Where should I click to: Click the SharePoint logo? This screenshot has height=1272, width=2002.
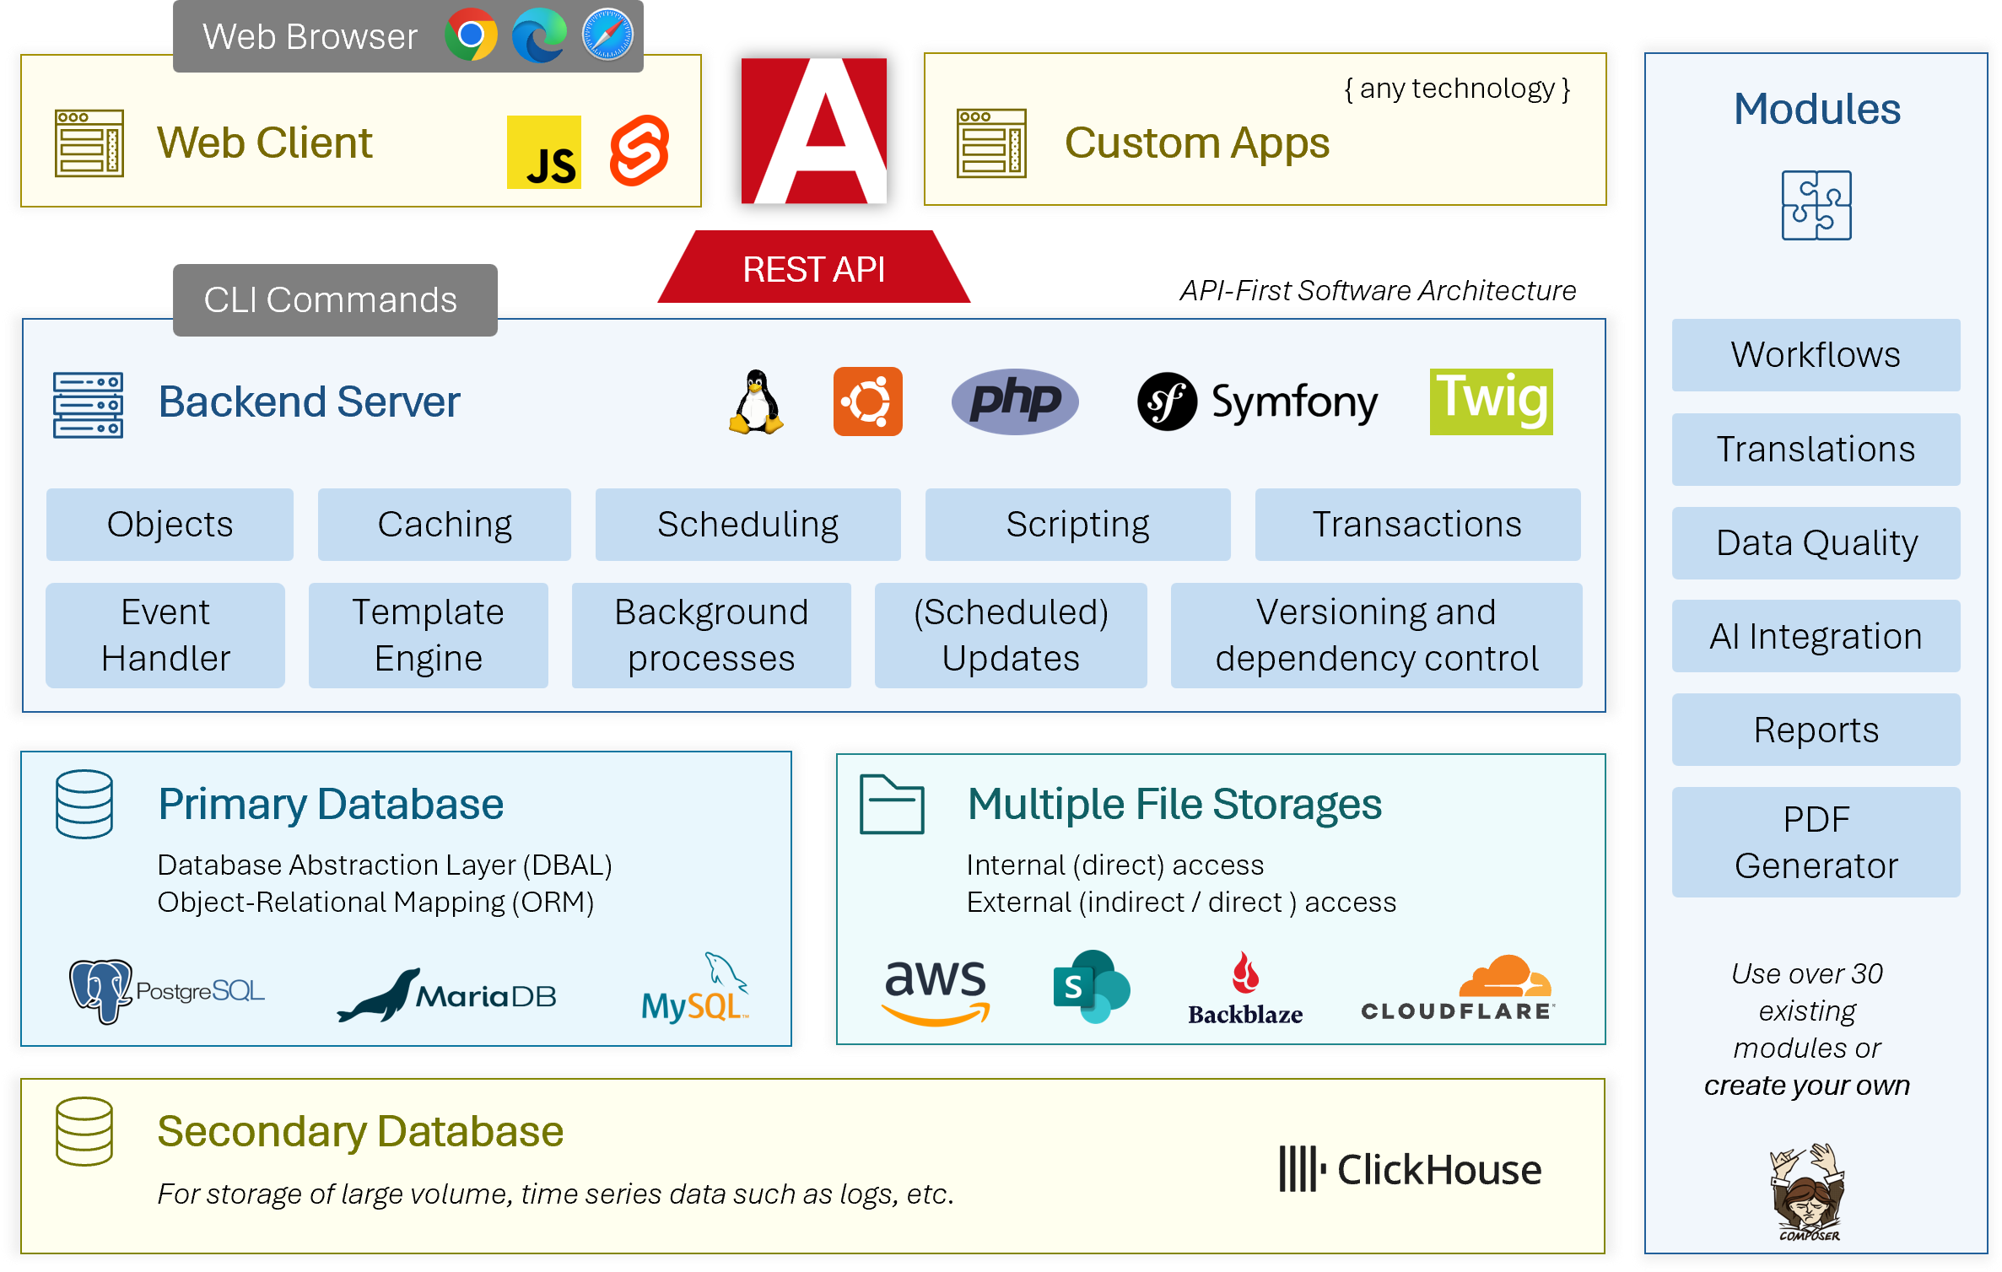[1091, 987]
